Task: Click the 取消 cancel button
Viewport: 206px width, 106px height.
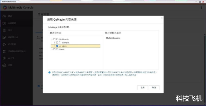Action: pos(154,87)
